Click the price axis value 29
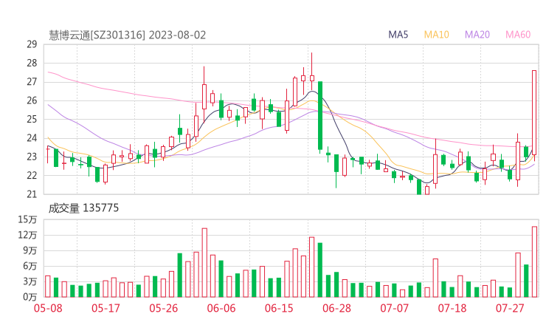Screen dimensions: 546x325 [x=32, y=44]
